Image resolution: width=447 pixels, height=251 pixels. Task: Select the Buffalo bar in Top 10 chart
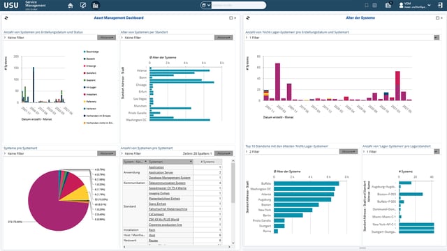click(306, 183)
